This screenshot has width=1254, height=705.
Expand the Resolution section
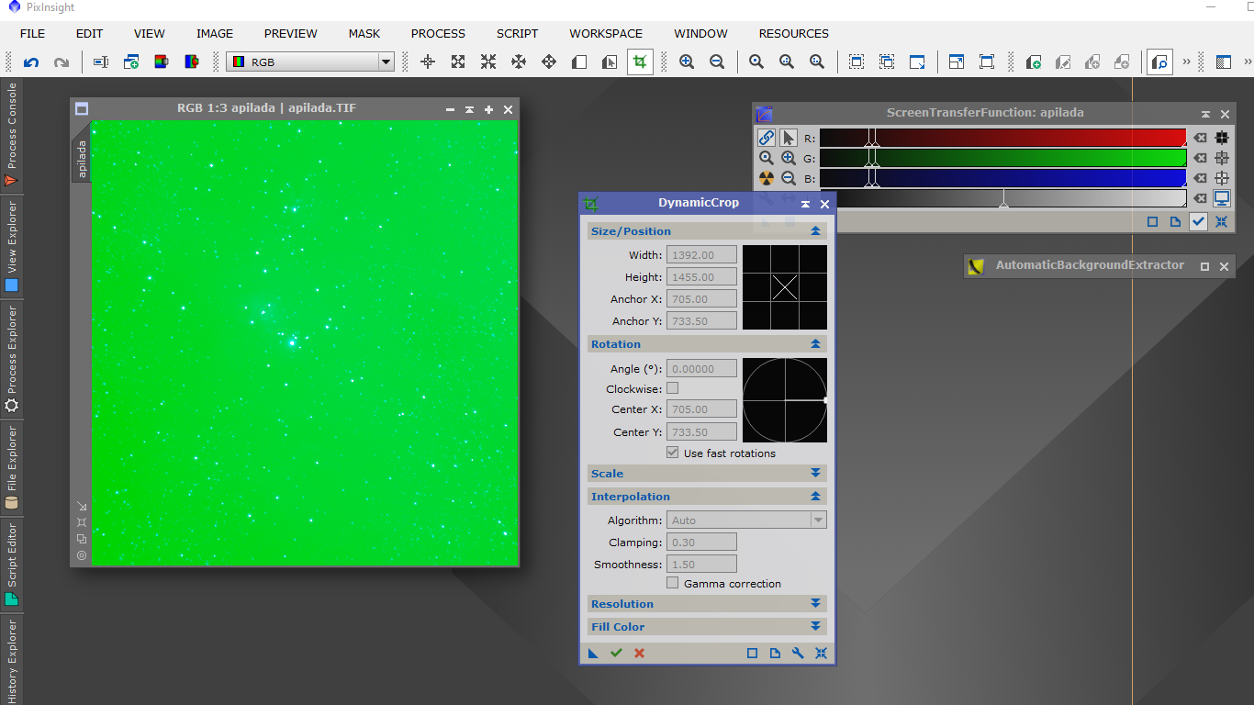point(815,604)
